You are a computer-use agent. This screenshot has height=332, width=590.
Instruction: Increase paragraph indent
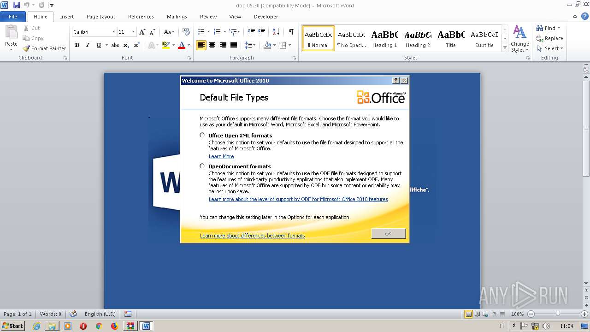pos(261,32)
